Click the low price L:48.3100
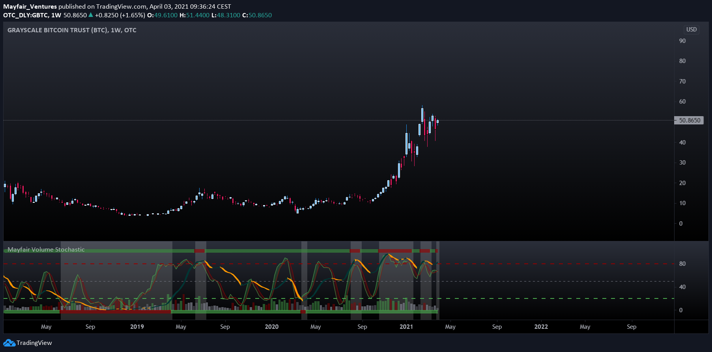Image resolution: width=712 pixels, height=352 pixels. (226, 15)
